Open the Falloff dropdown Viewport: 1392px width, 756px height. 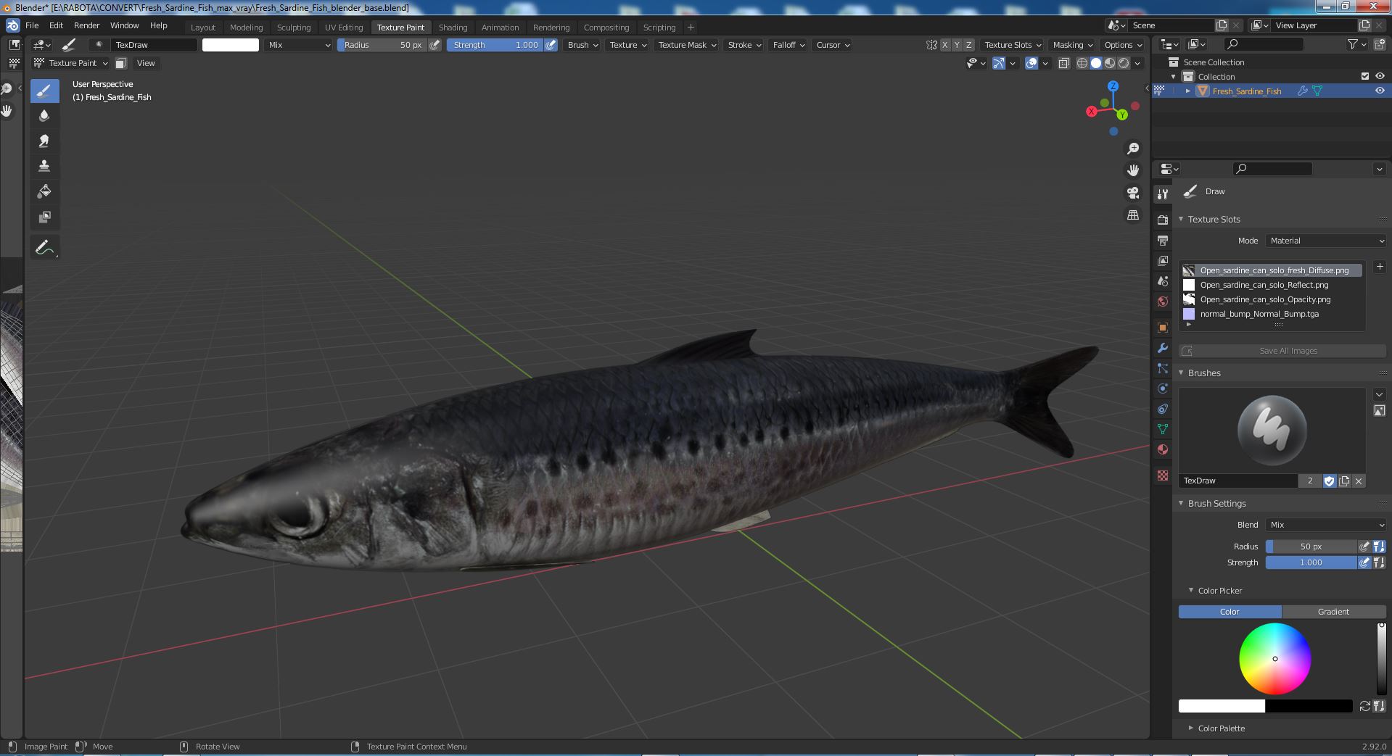click(x=788, y=45)
